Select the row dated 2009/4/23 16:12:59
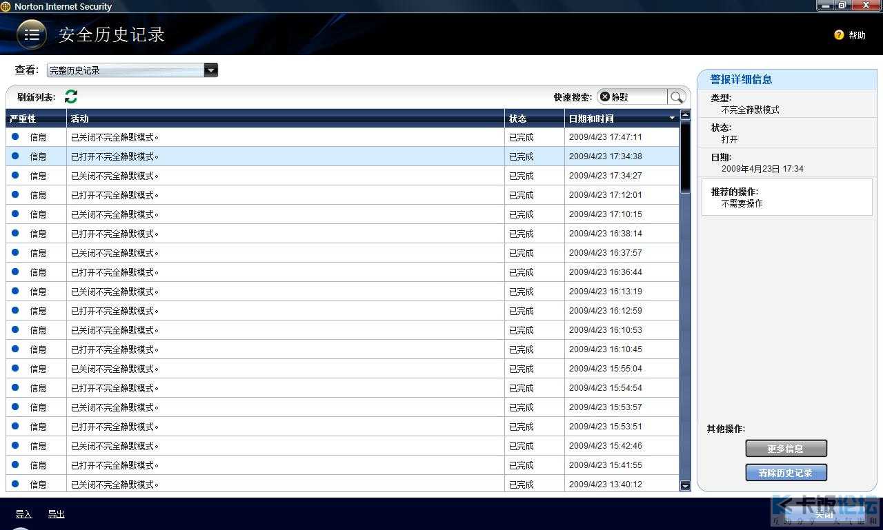The image size is (883, 530). click(343, 311)
